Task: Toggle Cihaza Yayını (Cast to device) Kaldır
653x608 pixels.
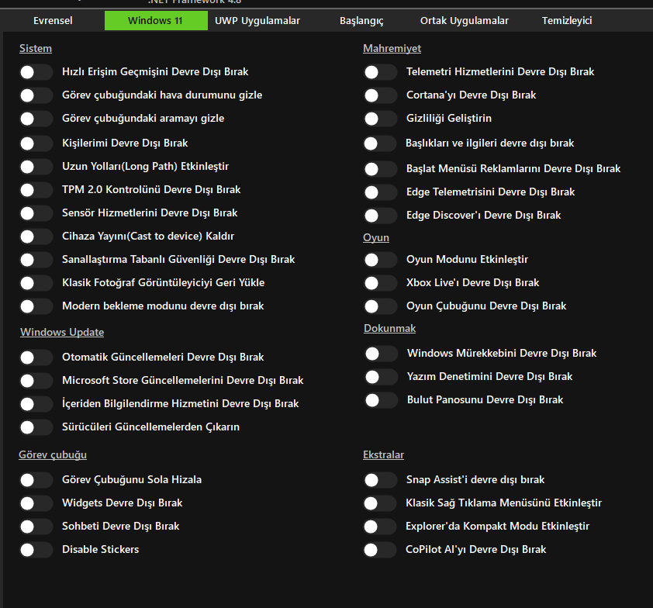Action: pyautogui.click(x=36, y=237)
